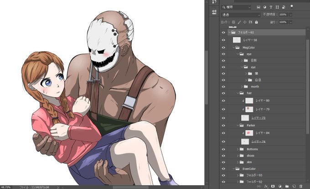
Task: Lock artboard nesting icon
Action: tap(250, 22)
